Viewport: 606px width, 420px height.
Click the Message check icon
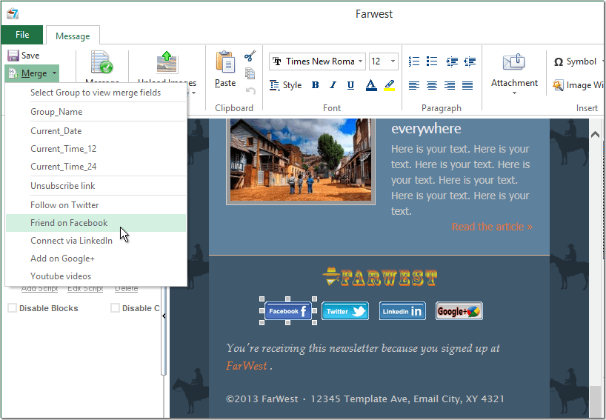(101, 62)
